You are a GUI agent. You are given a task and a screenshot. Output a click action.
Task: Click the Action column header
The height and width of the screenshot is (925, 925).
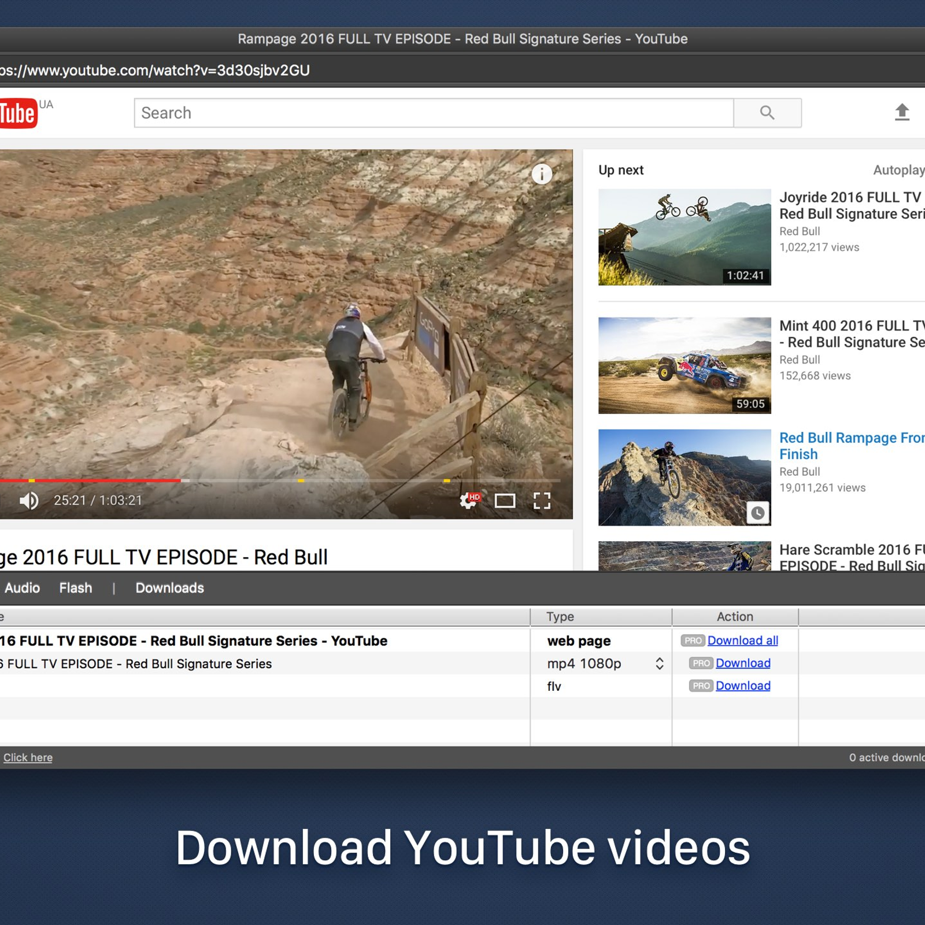pyautogui.click(x=735, y=616)
